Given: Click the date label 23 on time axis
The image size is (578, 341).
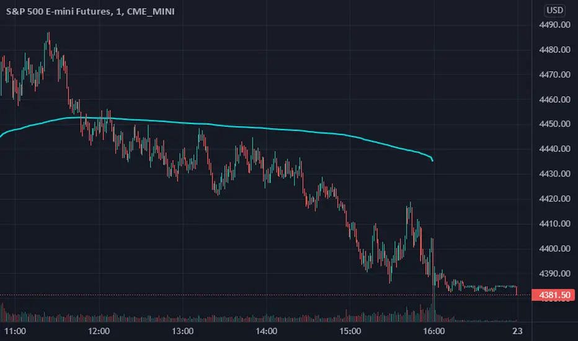Looking at the screenshot, I should [518, 331].
